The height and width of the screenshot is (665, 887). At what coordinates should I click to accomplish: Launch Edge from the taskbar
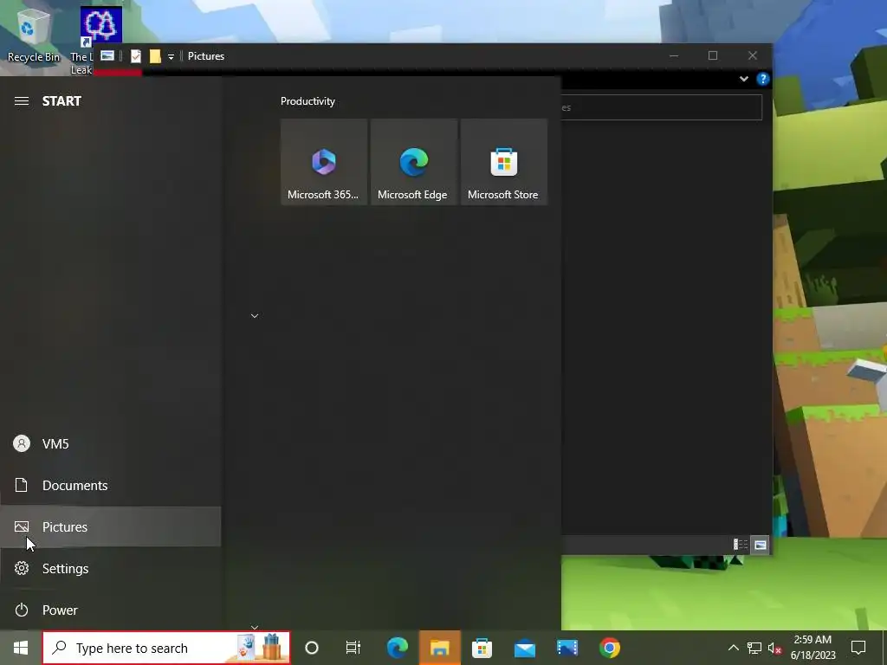pyautogui.click(x=397, y=648)
